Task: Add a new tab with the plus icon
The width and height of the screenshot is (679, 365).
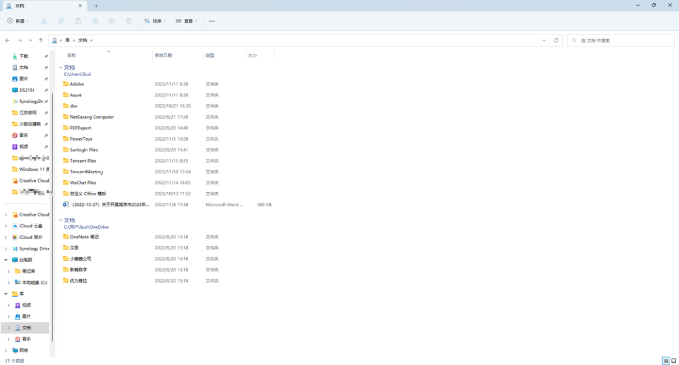Action: tap(96, 6)
